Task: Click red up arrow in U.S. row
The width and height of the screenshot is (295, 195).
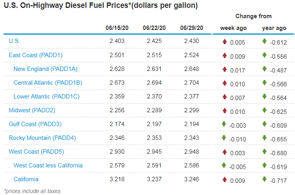Action: tap(224, 41)
